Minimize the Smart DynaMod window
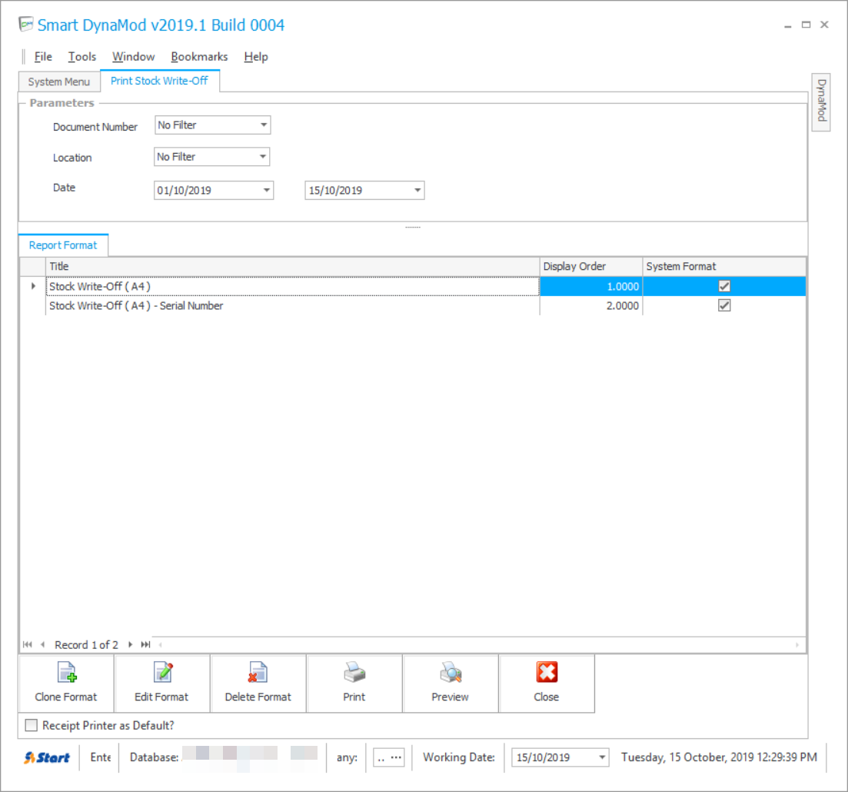Viewport: 848px width, 792px height. point(787,25)
